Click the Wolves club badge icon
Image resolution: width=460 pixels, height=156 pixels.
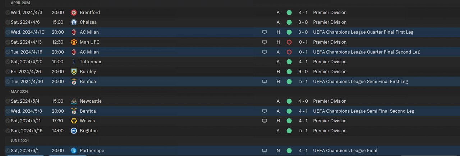coord(74,121)
